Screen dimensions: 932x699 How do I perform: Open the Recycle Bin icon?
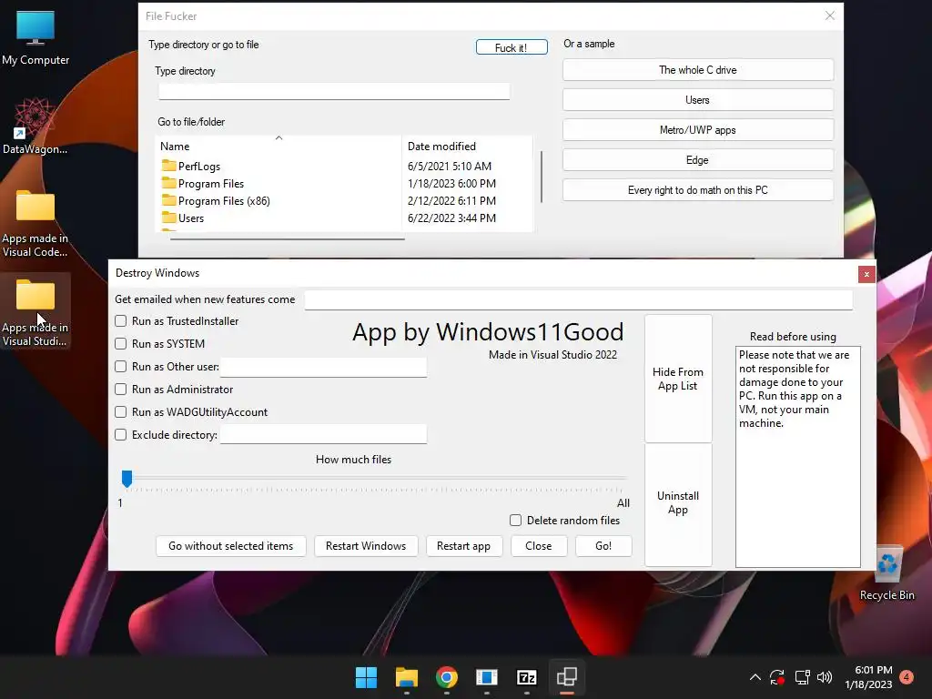[x=886, y=573]
